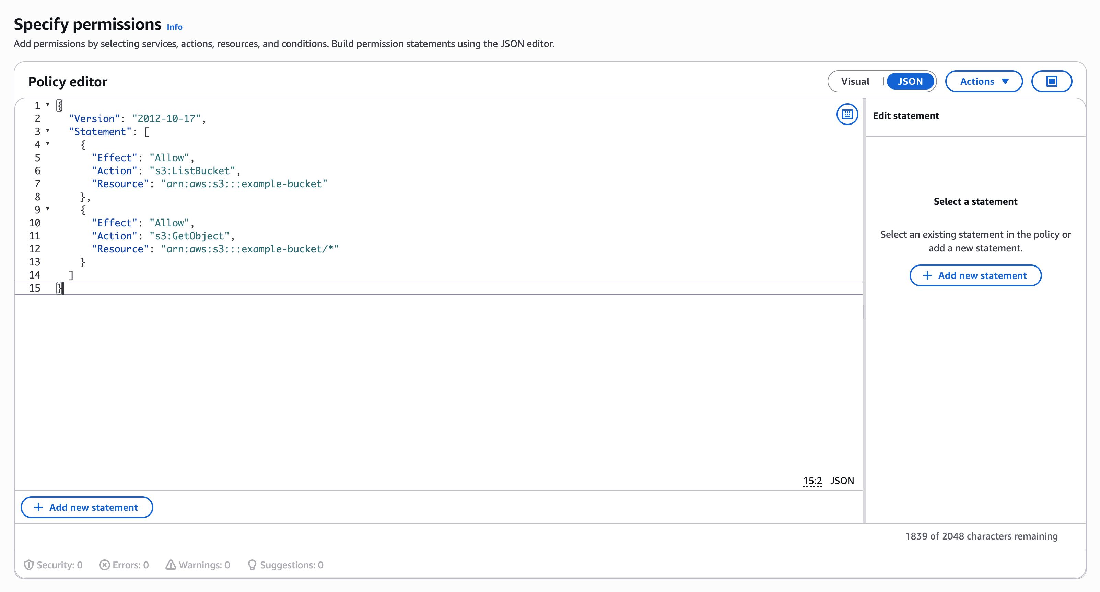
Task: Click the 1839 of 2048 characters remaining text
Action: click(981, 536)
